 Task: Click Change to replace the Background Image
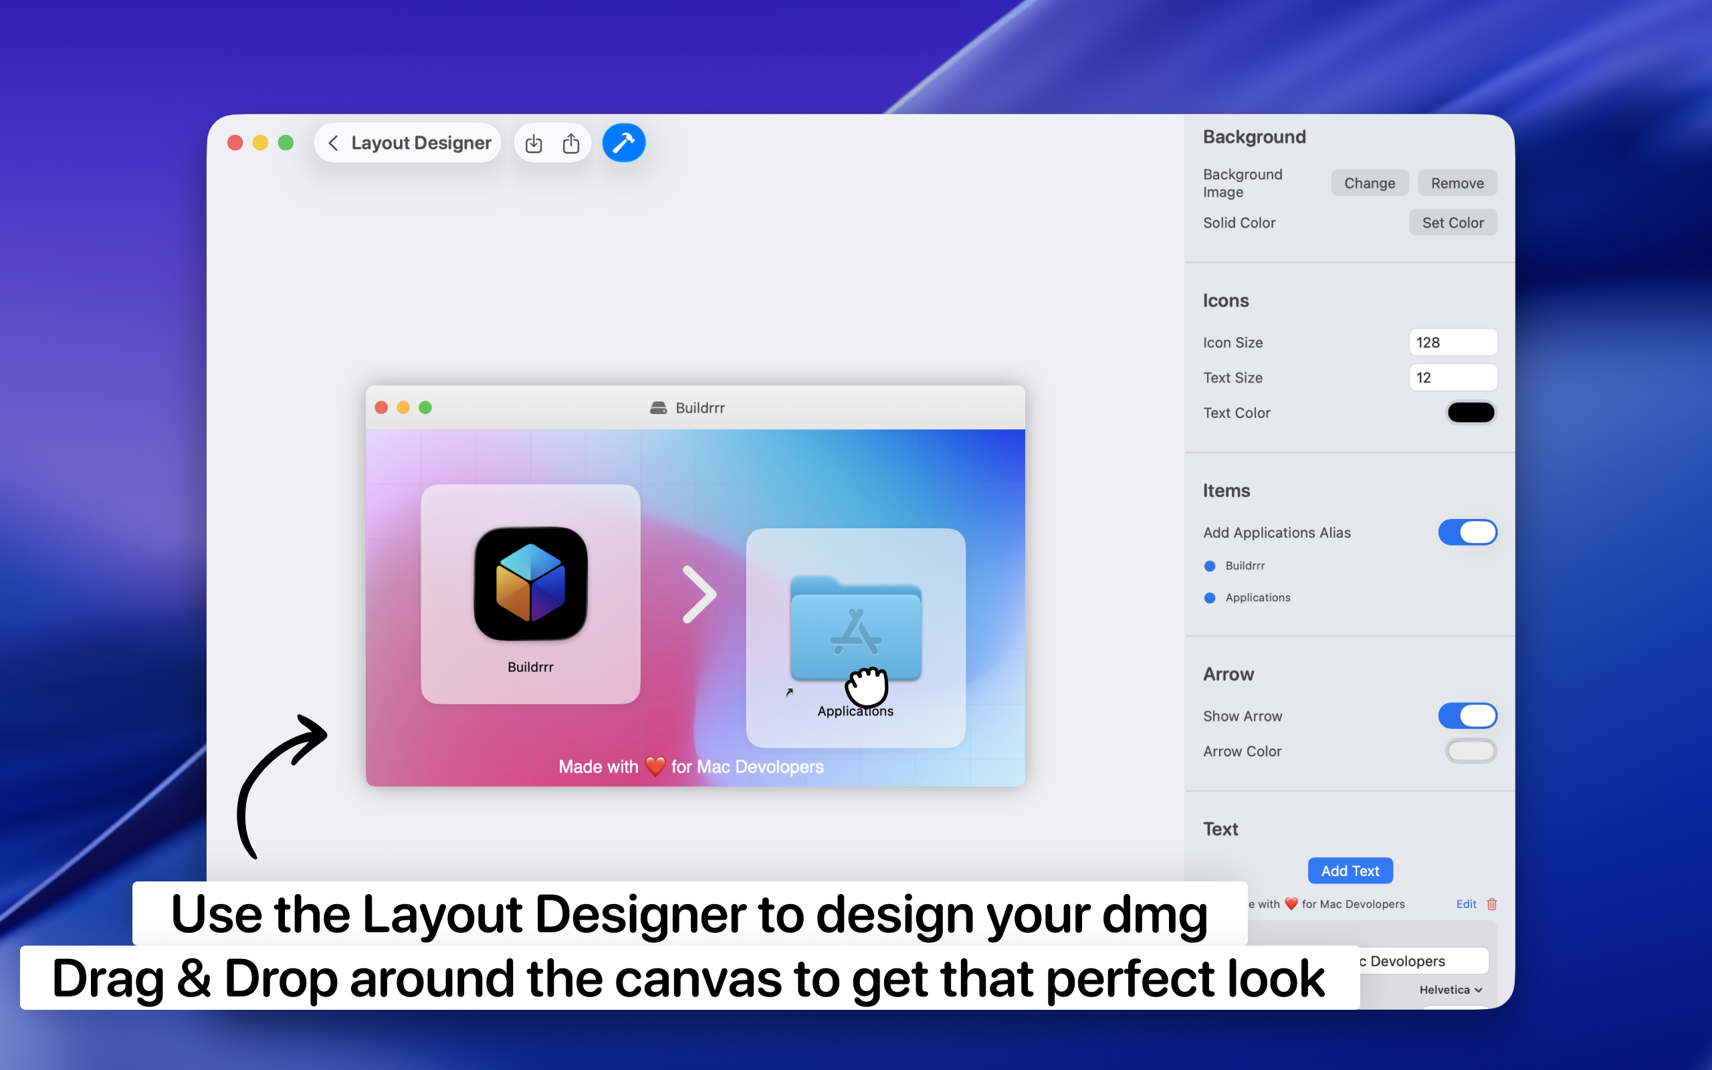click(x=1369, y=183)
